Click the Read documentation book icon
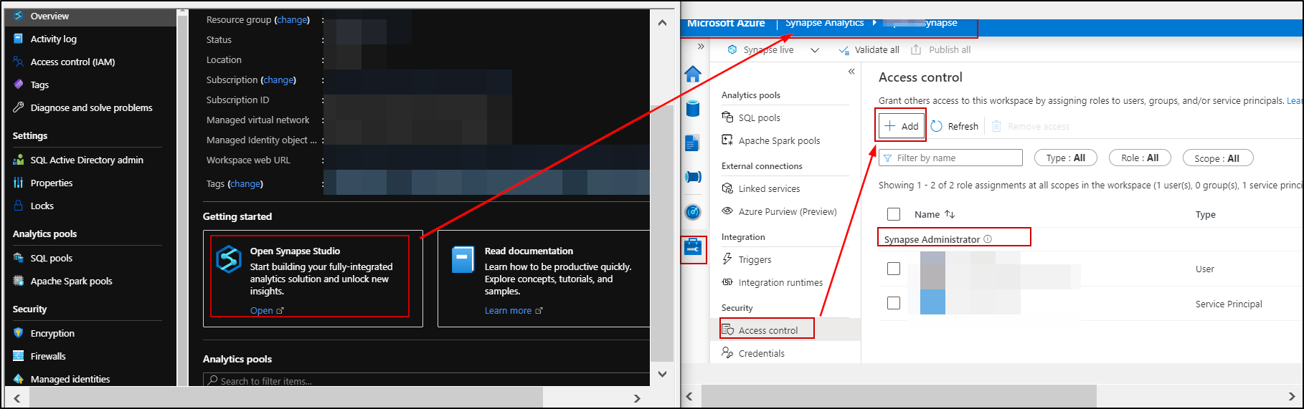The width and height of the screenshot is (1304, 409). 463,259
